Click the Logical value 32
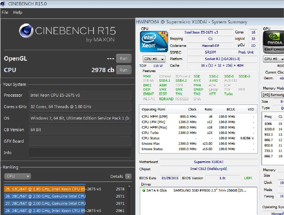This screenshot has height=215, width=284. pos(253,39)
